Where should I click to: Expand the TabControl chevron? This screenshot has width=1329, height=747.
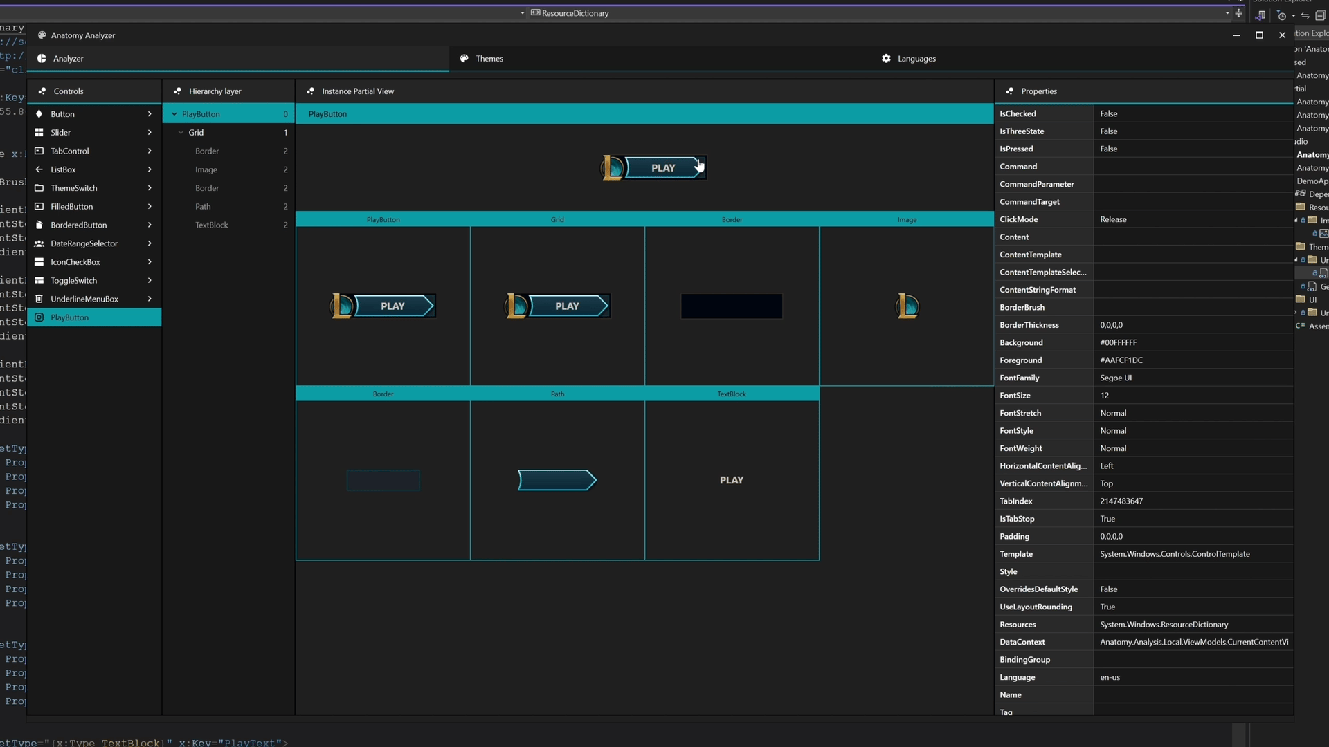point(150,151)
